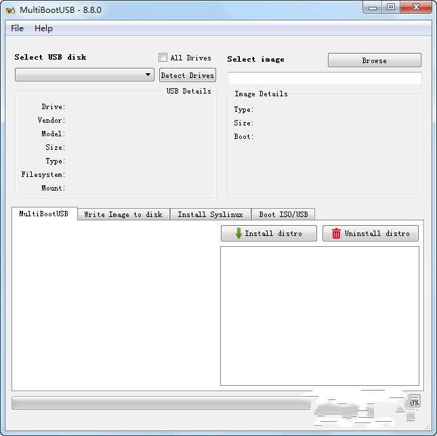Open the Help menu
Screen dimensions: 437x436
coord(43,28)
